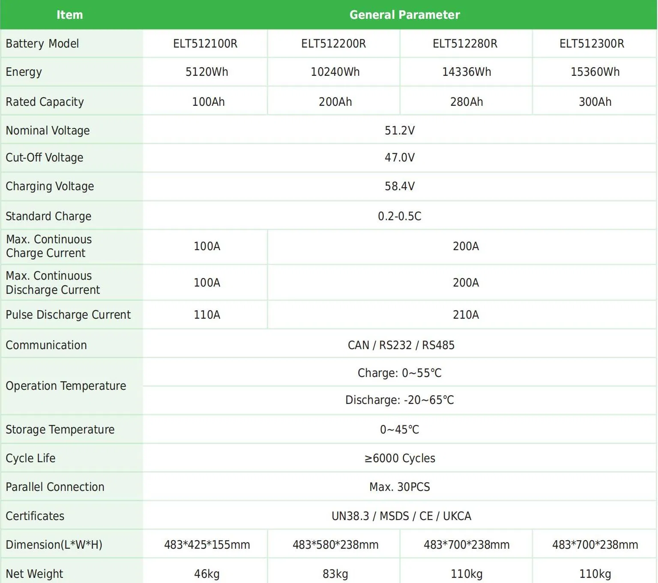Click the "Storage Temperature" row label
This screenshot has height=583, width=658.
click(60, 430)
